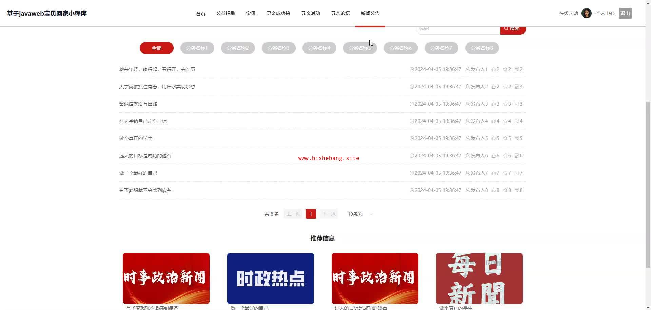Open the 个人中心 link
Screen dimensions: 651x310
(605, 13)
